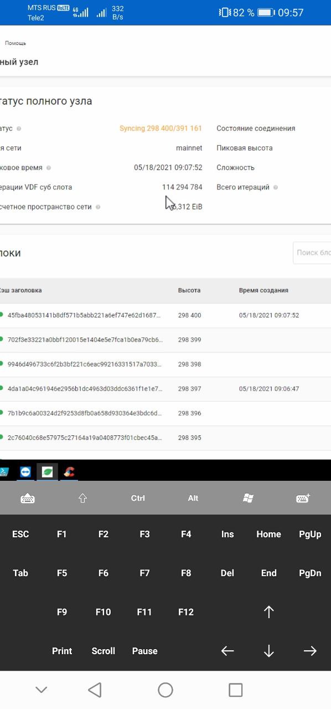This screenshot has width=331, height=709.
Task: Tap the Pause key
Action: [144, 651]
